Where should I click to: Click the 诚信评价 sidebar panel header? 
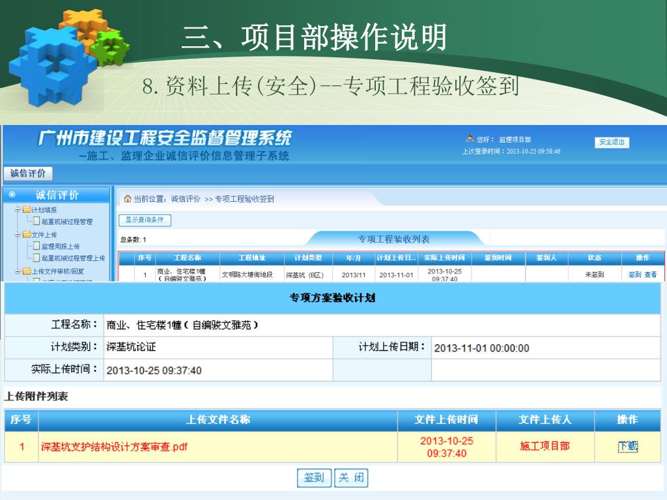tap(57, 195)
